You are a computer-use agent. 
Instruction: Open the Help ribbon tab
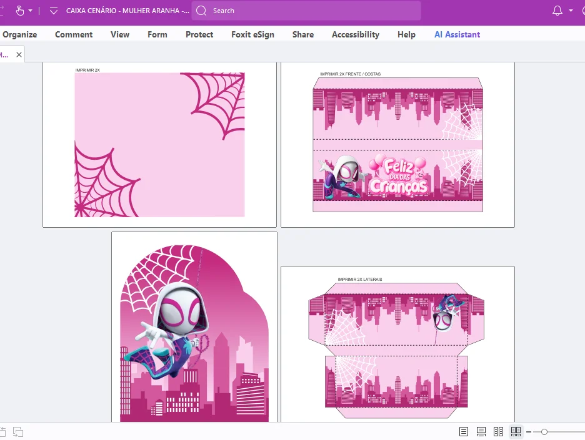406,35
